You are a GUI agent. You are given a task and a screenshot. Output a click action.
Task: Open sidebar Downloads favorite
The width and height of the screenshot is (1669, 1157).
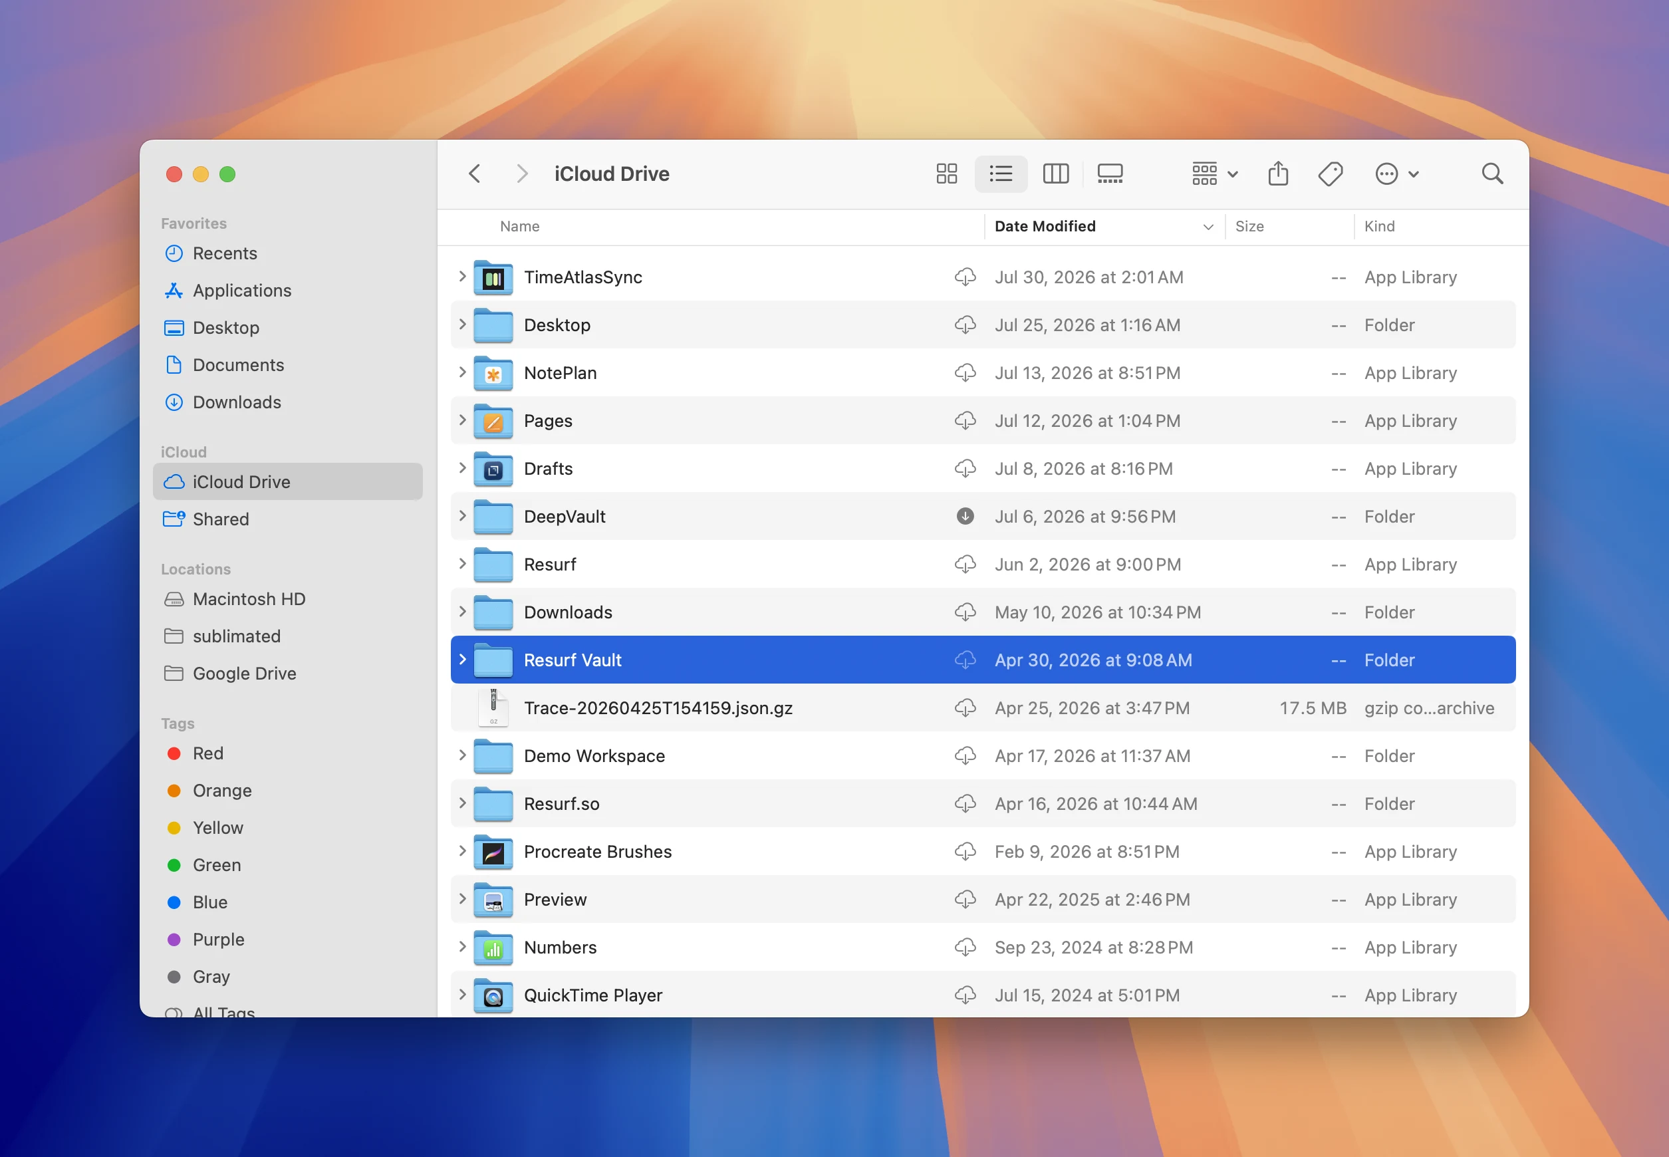287,402
